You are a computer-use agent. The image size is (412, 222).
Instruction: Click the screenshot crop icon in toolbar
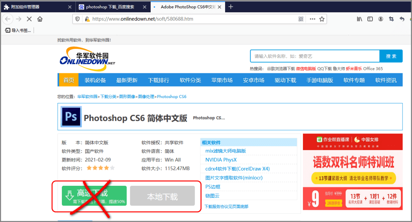tap(391, 19)
